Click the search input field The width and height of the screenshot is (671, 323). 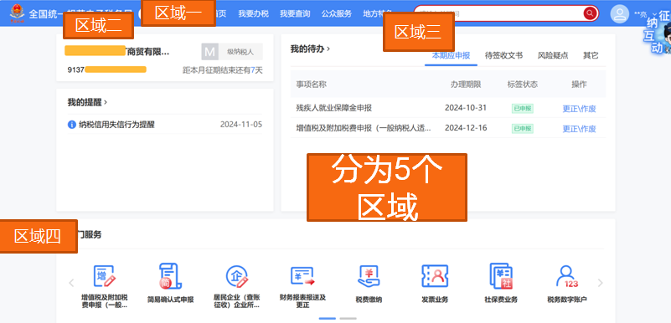tap(498, 13)
